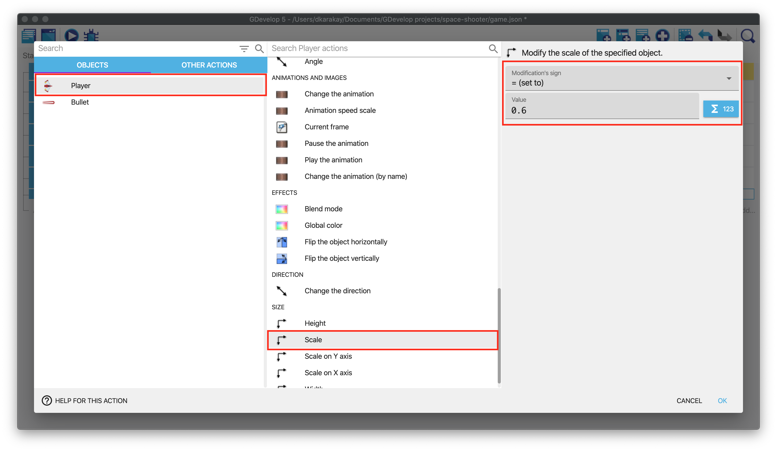This screenshot has width=777, height=451.
Task: Choose Flip the object vertically action
Action: (x=341, y=258)
